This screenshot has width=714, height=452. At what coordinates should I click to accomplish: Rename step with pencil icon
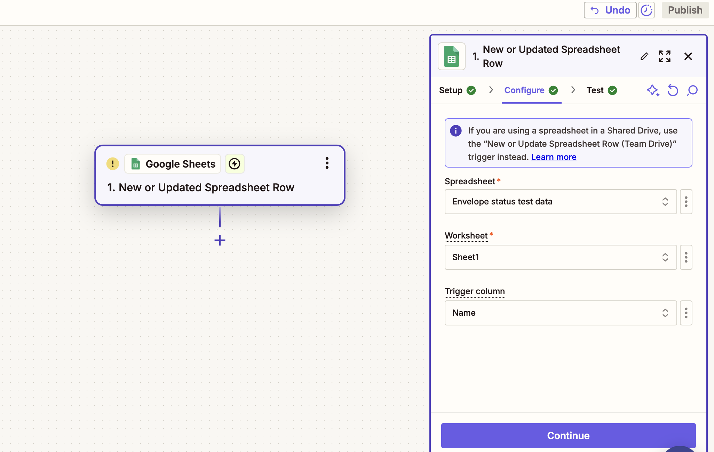(x=644, y=56)
